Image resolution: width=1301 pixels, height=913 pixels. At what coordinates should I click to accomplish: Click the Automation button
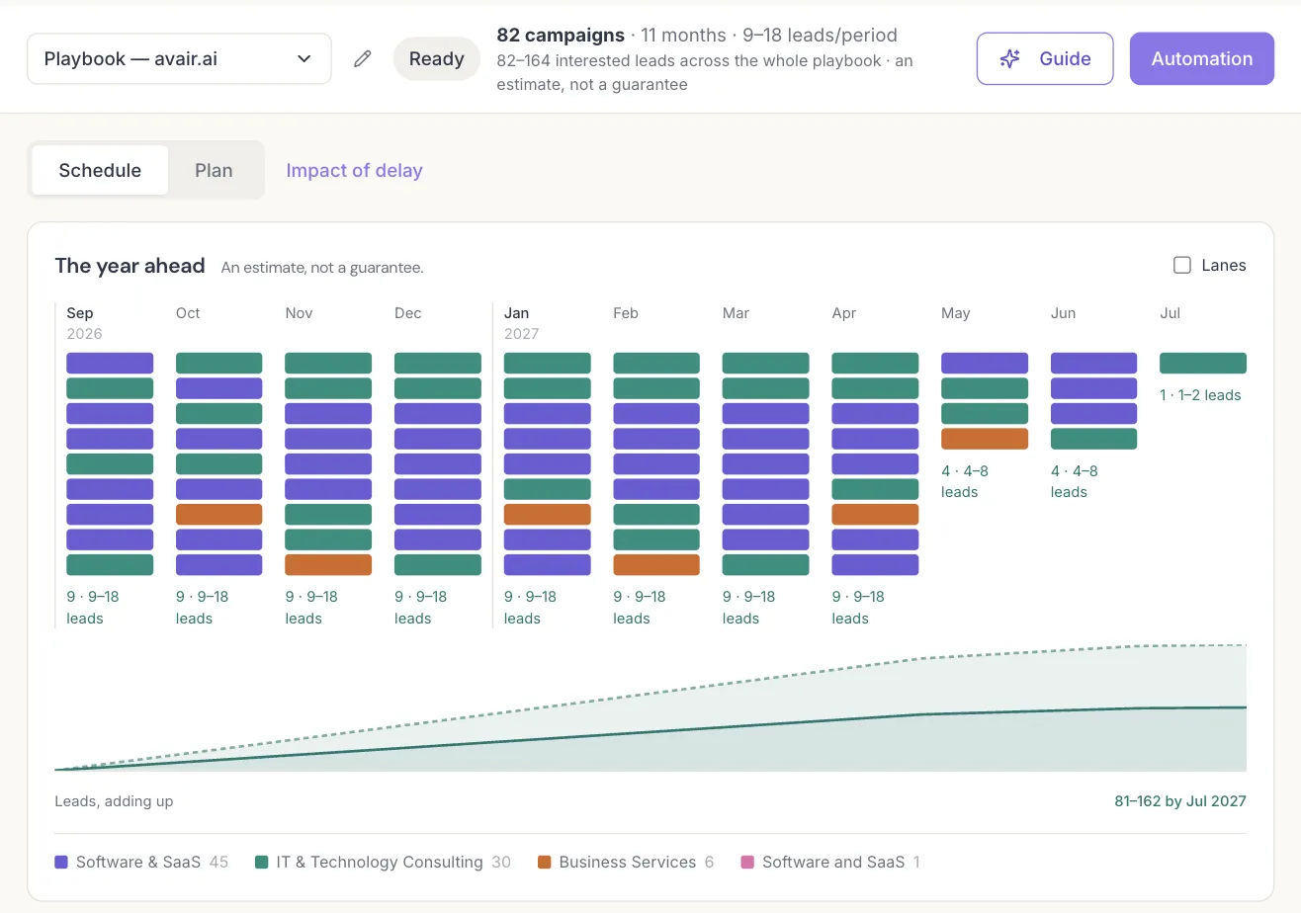[1202, 59]
